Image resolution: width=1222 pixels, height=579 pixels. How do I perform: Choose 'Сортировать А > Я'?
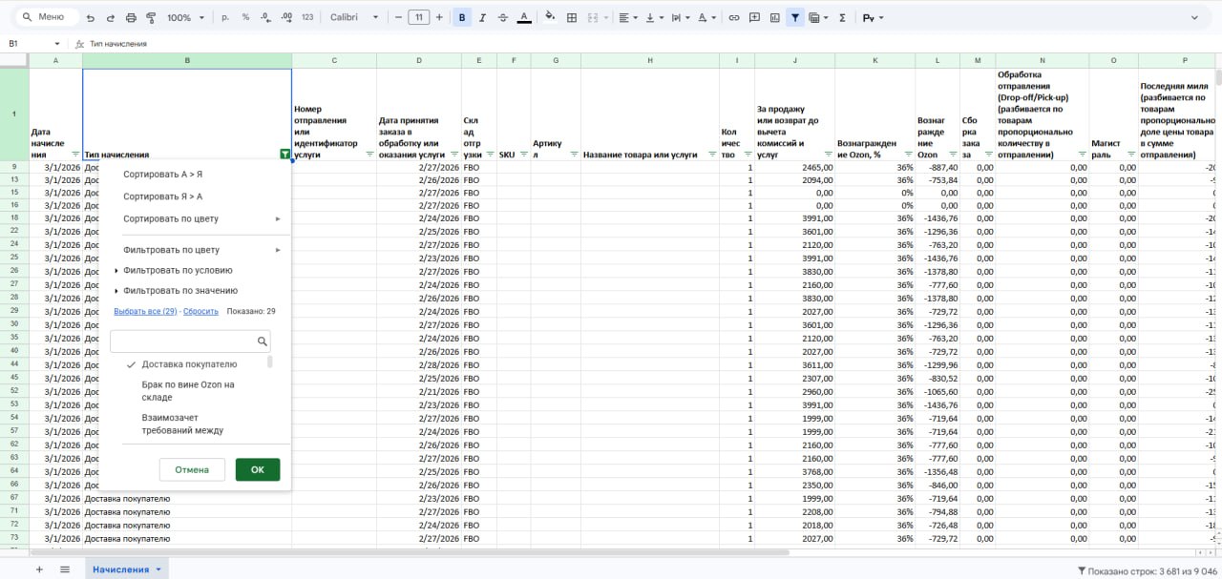[x=162, y=175]
